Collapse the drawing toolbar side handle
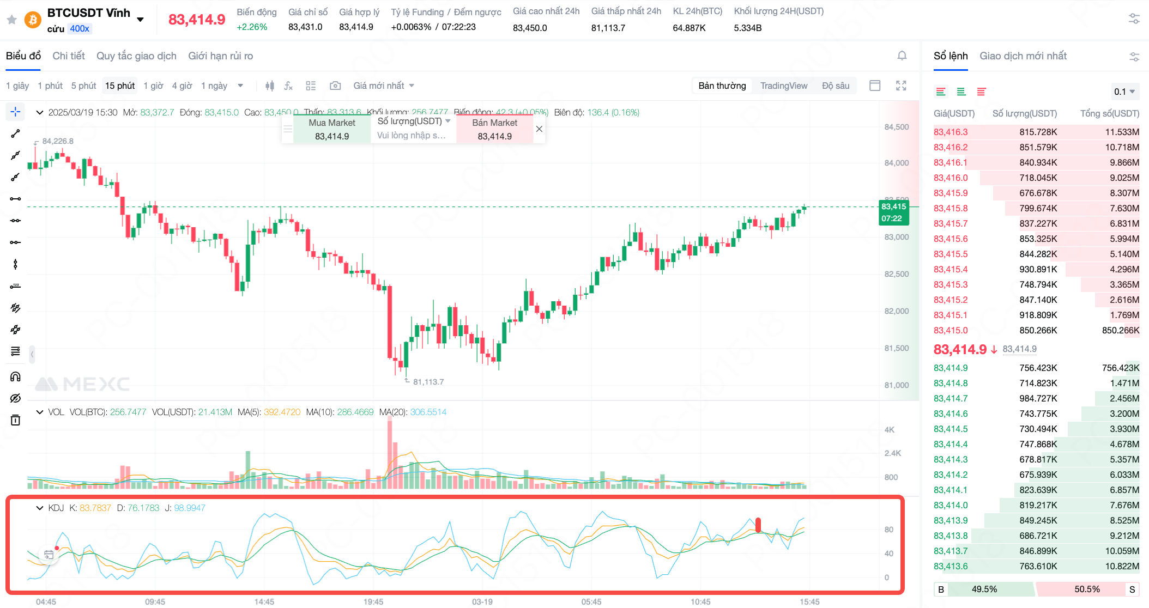 (32, 354)
